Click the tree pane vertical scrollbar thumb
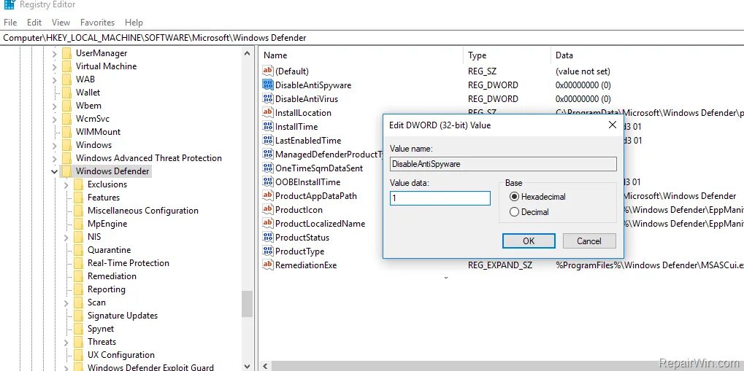744x371 pixels. (x=247, y=304)
